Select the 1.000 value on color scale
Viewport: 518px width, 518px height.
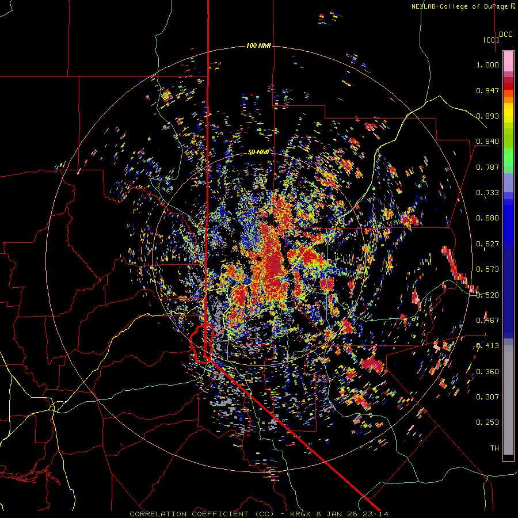[x=487, y=64]
